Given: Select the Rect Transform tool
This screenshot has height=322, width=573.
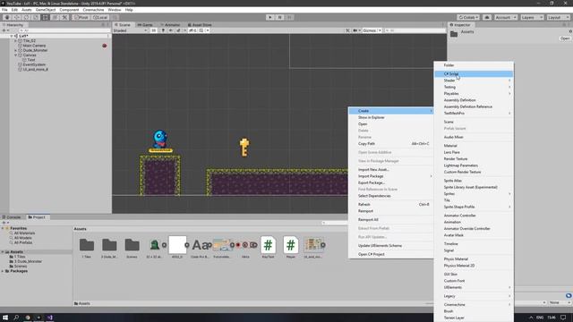Looking at the screenshot, I should click(x=45, y=17).
